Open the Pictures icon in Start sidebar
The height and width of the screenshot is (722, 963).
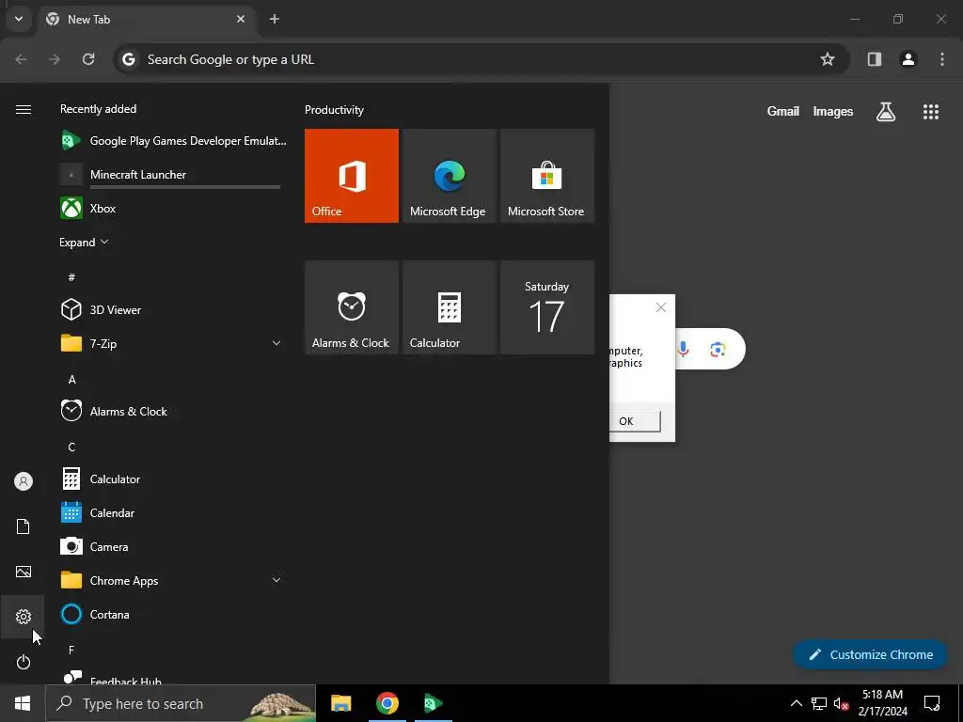(23, 572)
